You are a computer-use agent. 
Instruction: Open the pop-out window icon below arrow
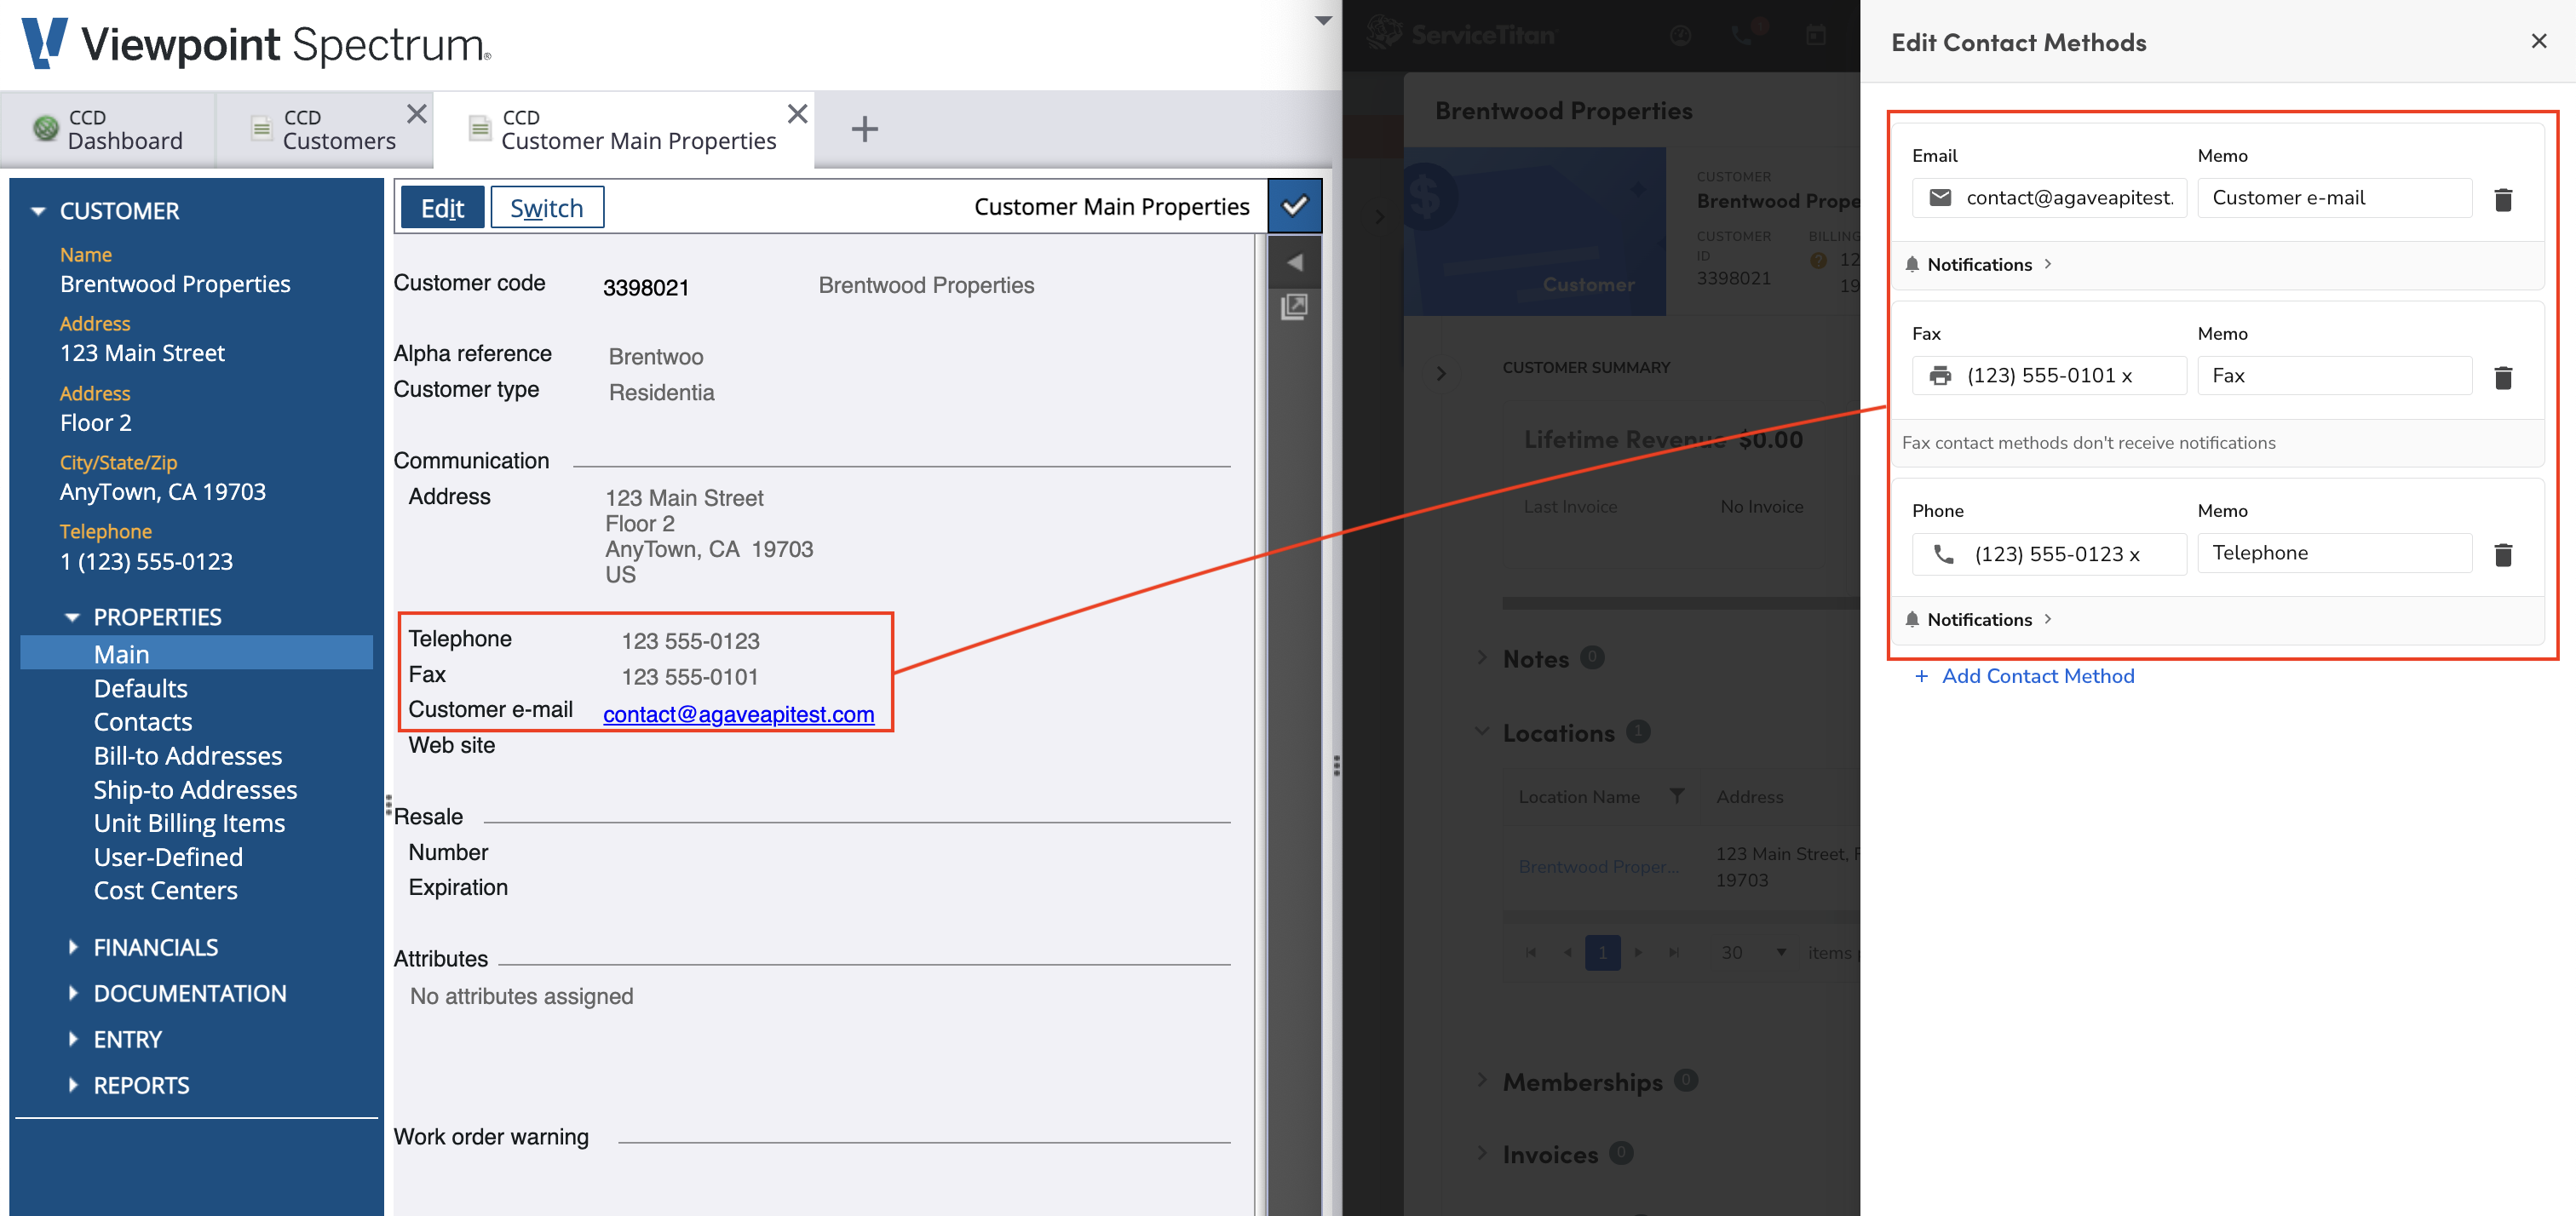coord(1294,306)
